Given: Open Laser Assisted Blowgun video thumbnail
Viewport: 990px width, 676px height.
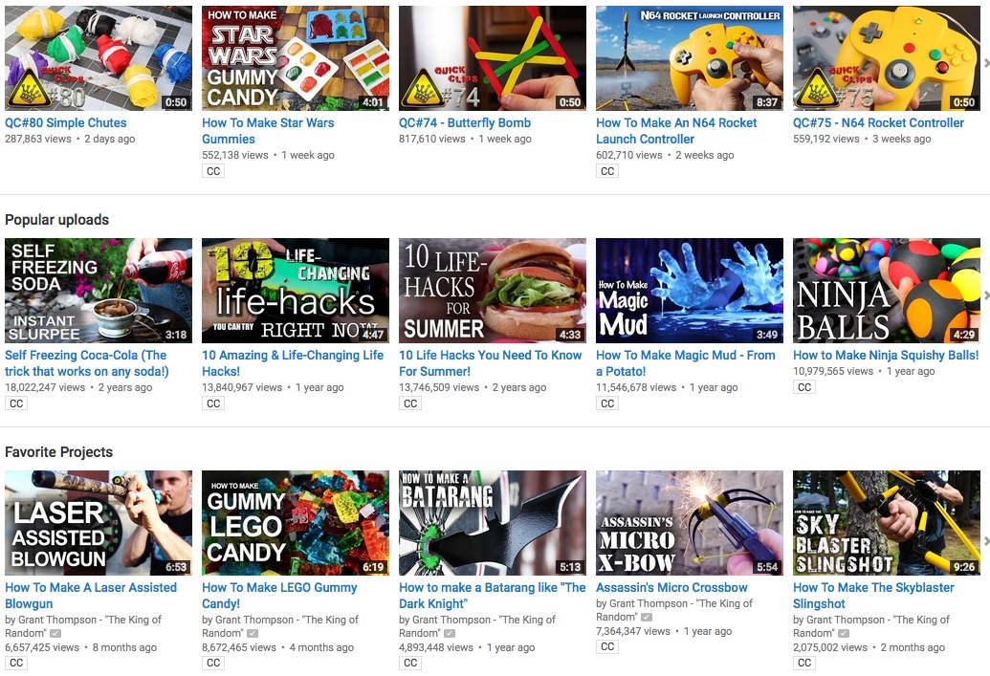Looking at the screenshot, I should click(99, 523).
